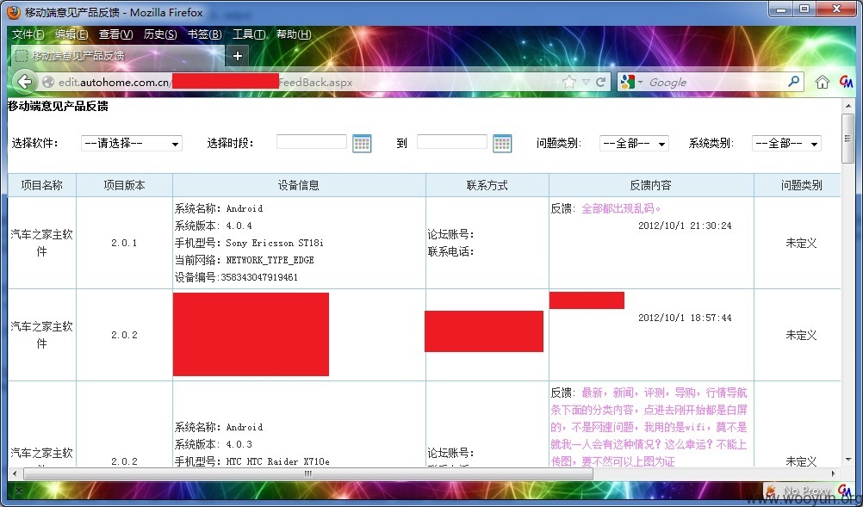Click the vertical scrollbar down arrow

(x=847, y=459)
